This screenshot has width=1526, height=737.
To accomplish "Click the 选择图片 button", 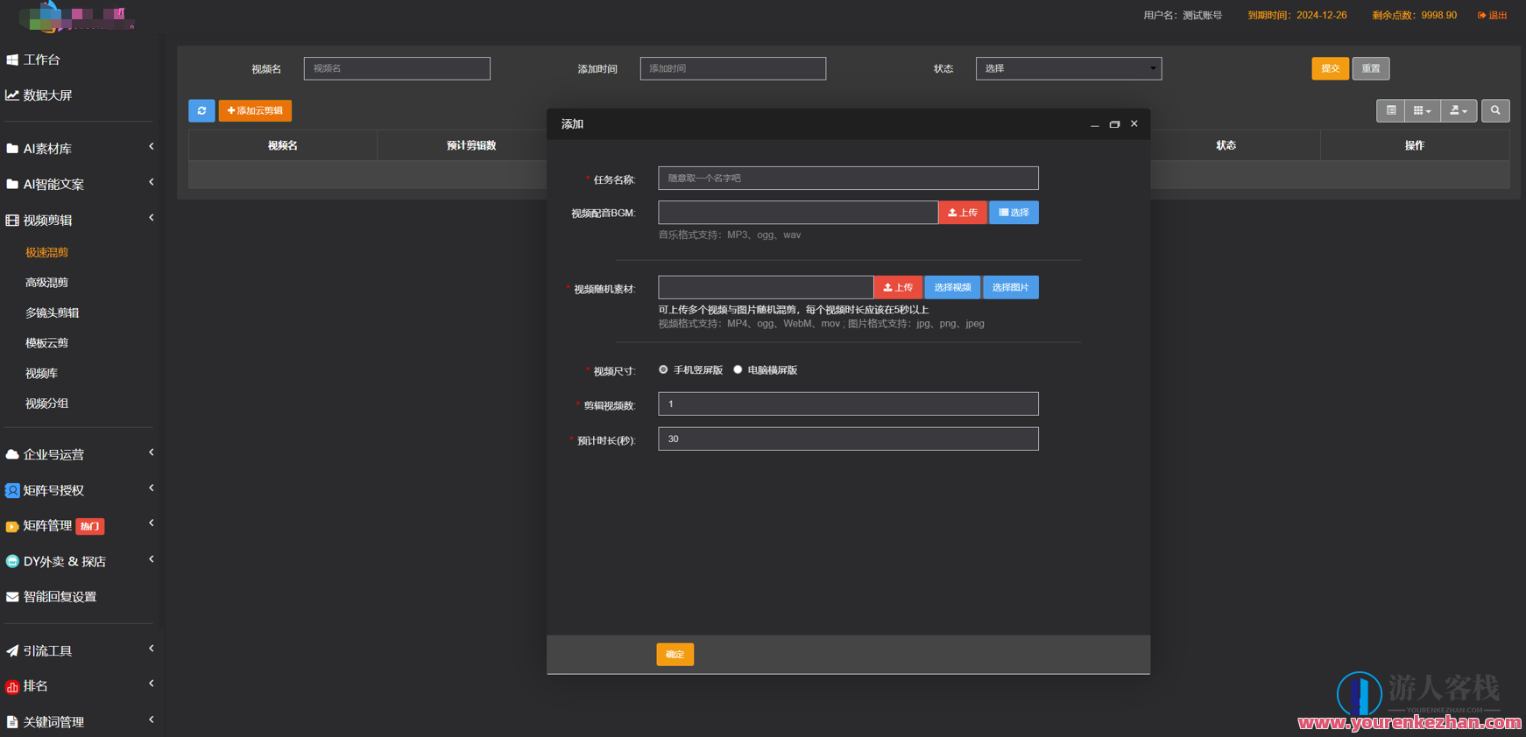I will pos(1010,288).
